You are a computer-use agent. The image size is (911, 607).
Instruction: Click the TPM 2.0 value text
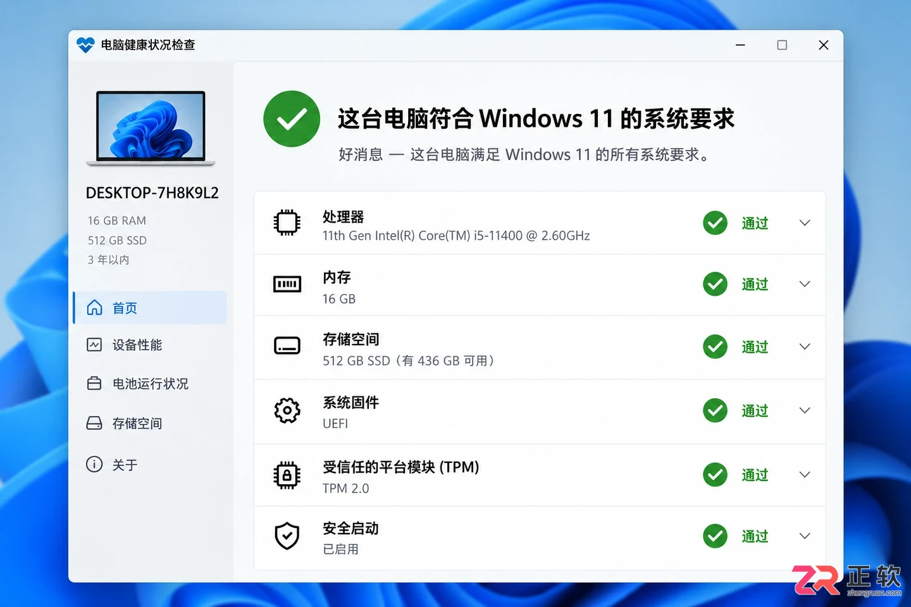click(345, 488)
